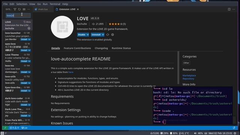Install the love-launcher extension
240x135 pixels.
(x=24, y=39)
